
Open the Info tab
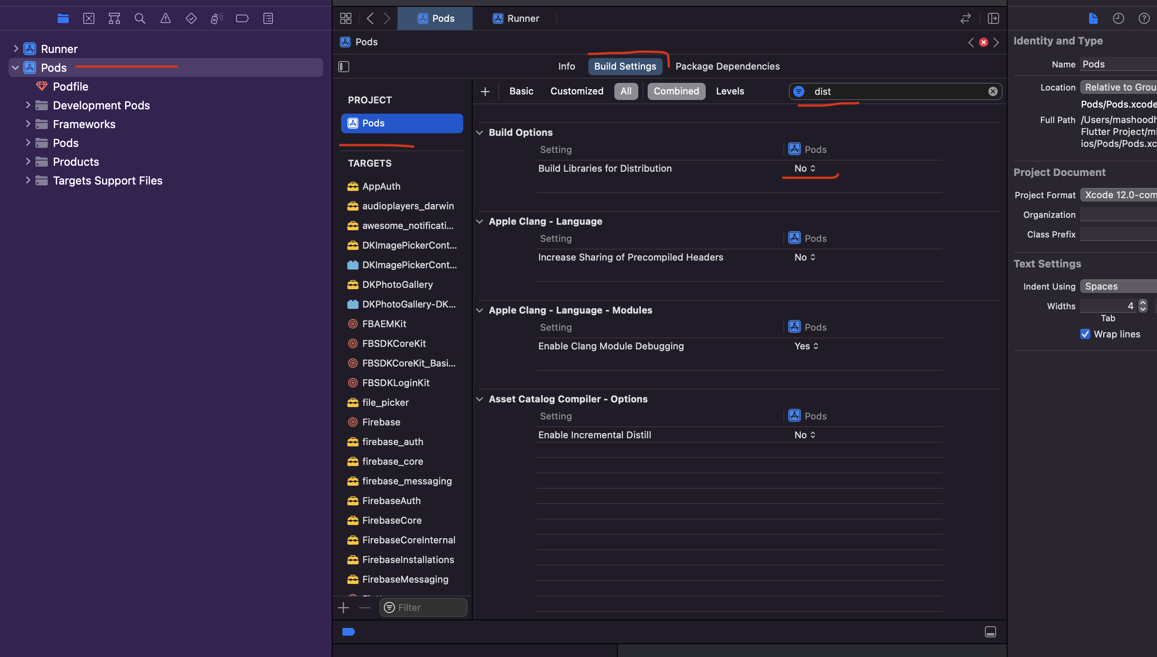click(566, 66)
